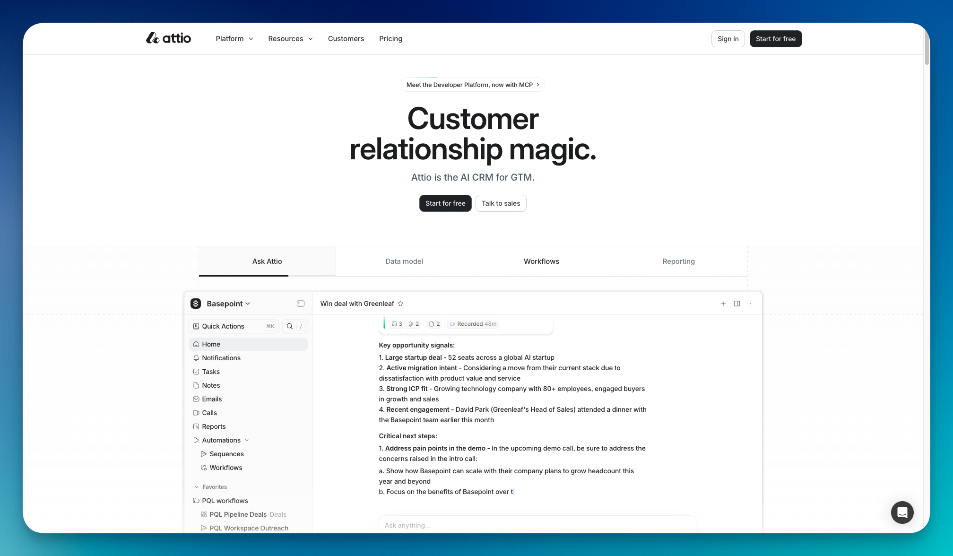Click the Critical next steps heading
Viewport: 953px width, 556px height.
pos(408,436)
